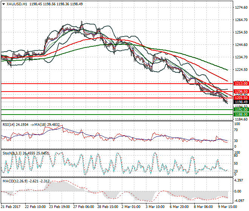Select the green 1192.00 support label
Image resolution: width=249 pixels, height=211 pixels.
(x=241, y=110)
